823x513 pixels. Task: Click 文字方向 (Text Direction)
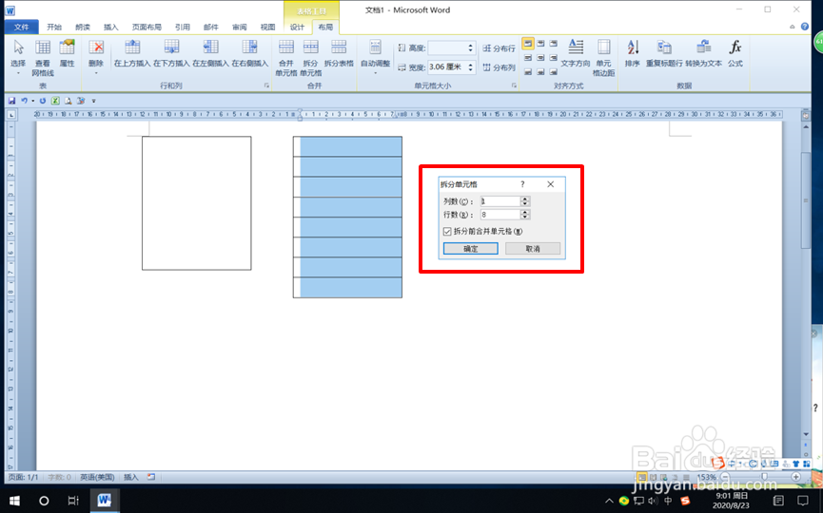pyautogui.click(x=576, y=54)
